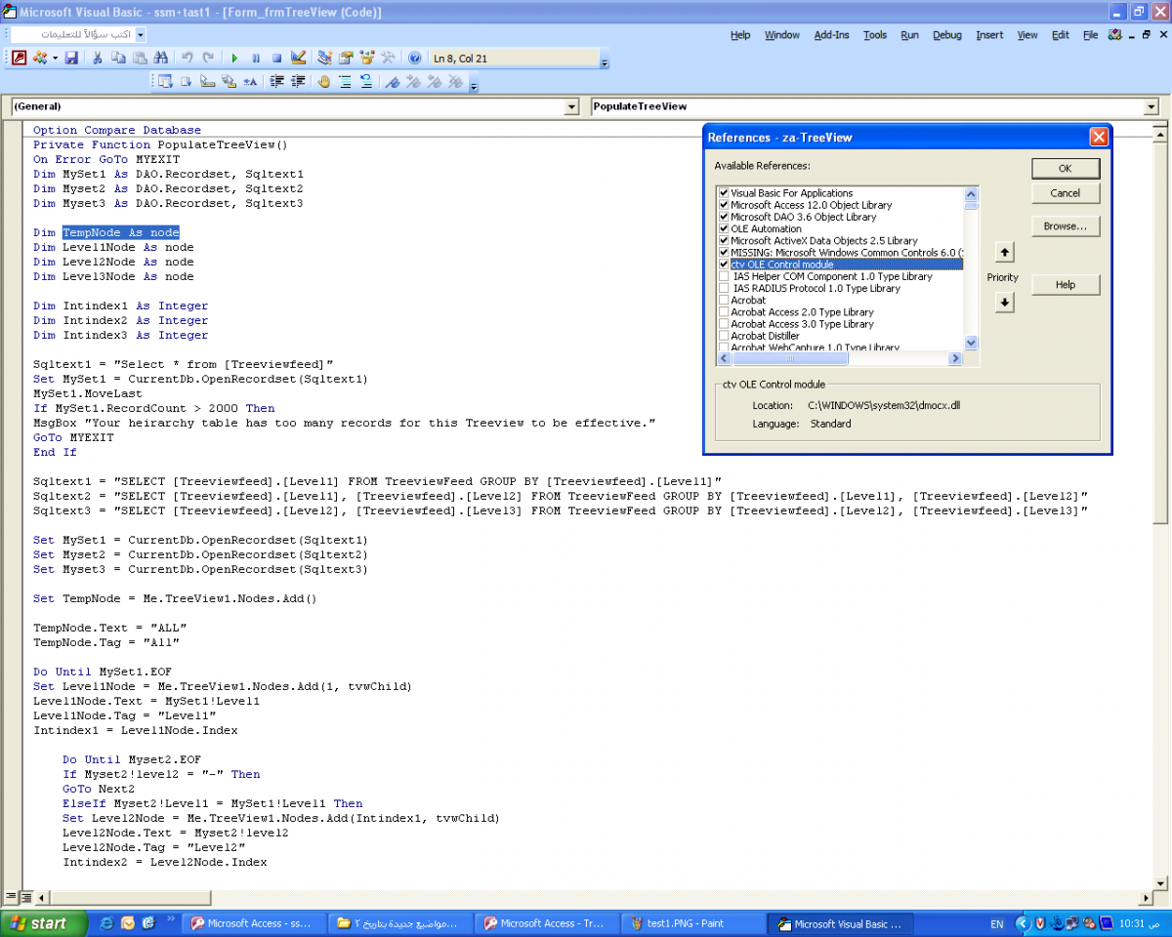Check IAS RADIUS Protocol 1.0 Type Library
1172x937 pixels.
point(724,288)
